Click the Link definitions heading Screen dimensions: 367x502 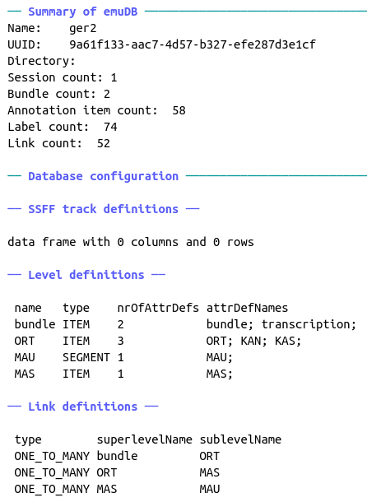[x=82, y=407]
